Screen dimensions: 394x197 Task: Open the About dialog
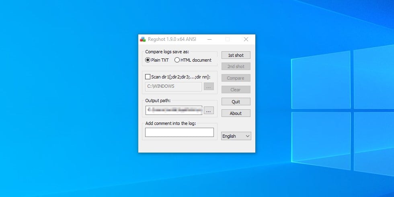coord(236,113)
